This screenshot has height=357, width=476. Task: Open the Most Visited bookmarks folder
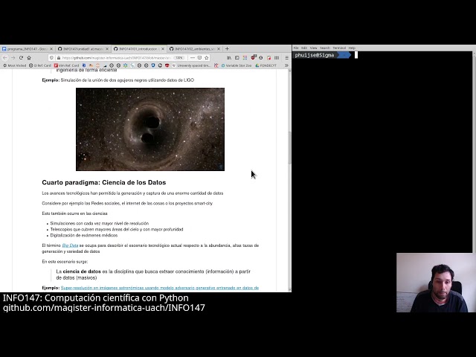pyautogui.click(x=15, y=65)
